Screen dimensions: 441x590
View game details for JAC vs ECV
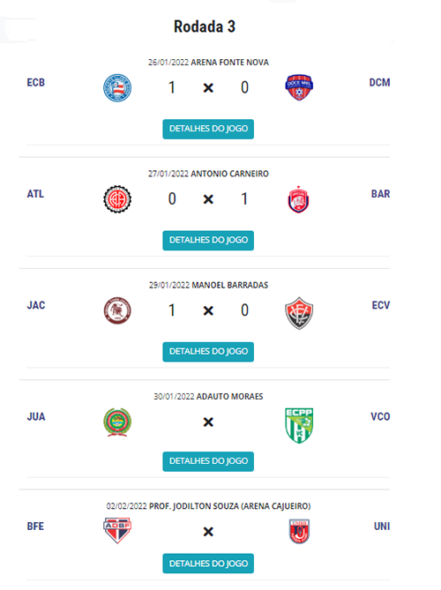208,352
